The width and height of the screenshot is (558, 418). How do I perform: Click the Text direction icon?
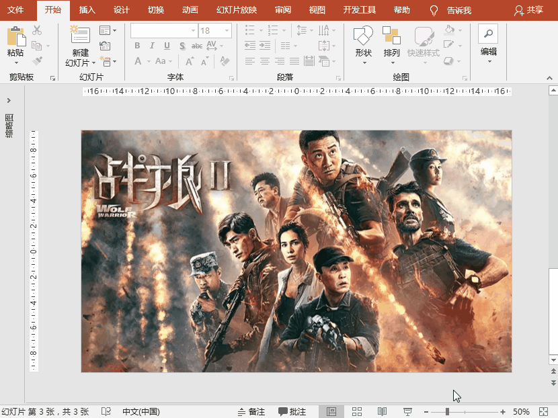click(x=323, y=30)
